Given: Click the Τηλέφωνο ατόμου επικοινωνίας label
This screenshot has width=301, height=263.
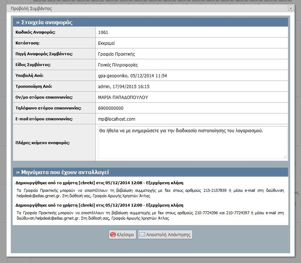Looking at the screenshot, I should click(48, 108).
